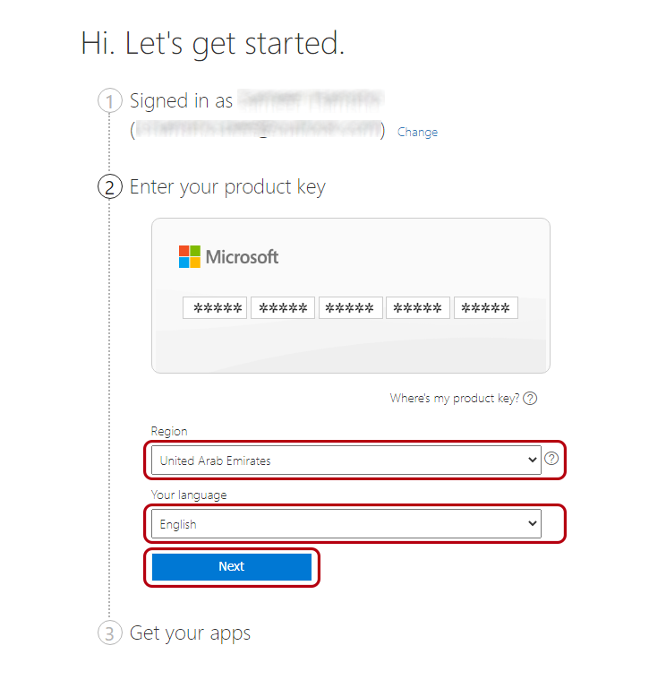Click the step 1 circle number
Screen dimensions: 649x680
coord(109,101)
